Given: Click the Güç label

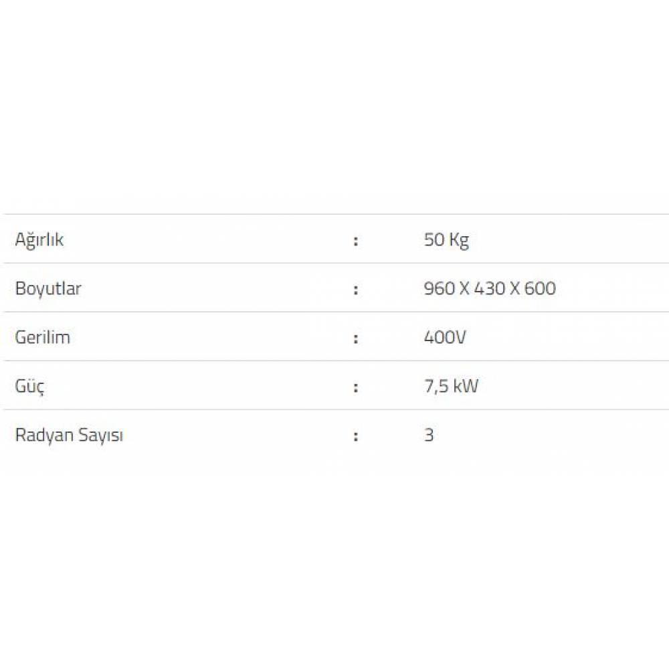Looking at the screenshot, I should coord(30,387).
